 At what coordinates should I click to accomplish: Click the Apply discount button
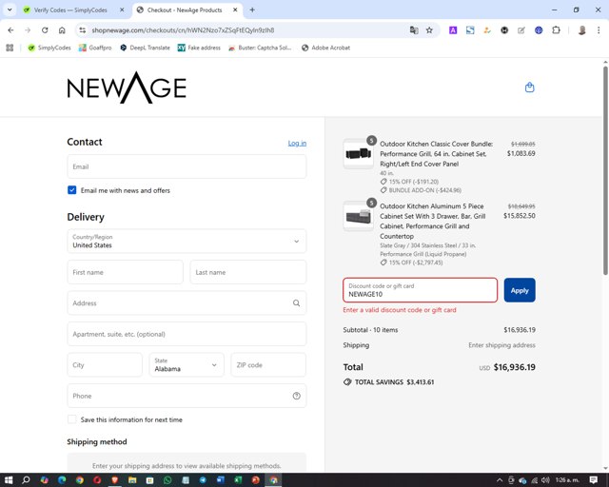[520, 290]
